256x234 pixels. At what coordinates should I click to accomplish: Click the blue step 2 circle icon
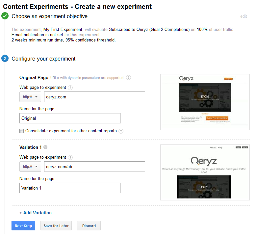click(x=5, y=59)
